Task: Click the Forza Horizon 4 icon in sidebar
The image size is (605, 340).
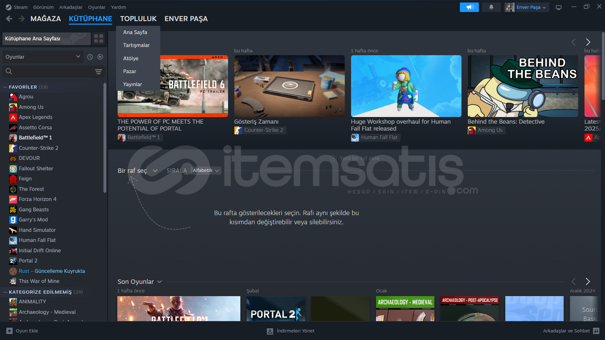Action: [13, 199]
